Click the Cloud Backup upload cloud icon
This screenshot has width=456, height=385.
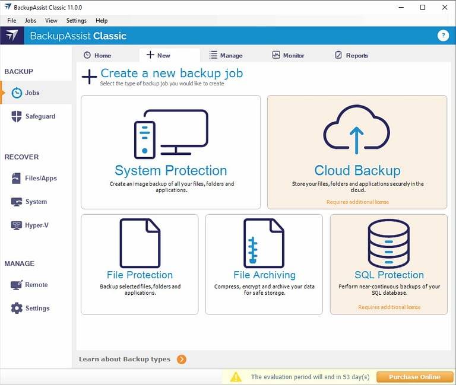(x=356, y=130)
